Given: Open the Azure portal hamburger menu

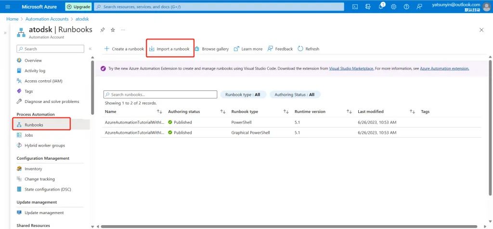Looking at the screenshot, I should [8, 7].
